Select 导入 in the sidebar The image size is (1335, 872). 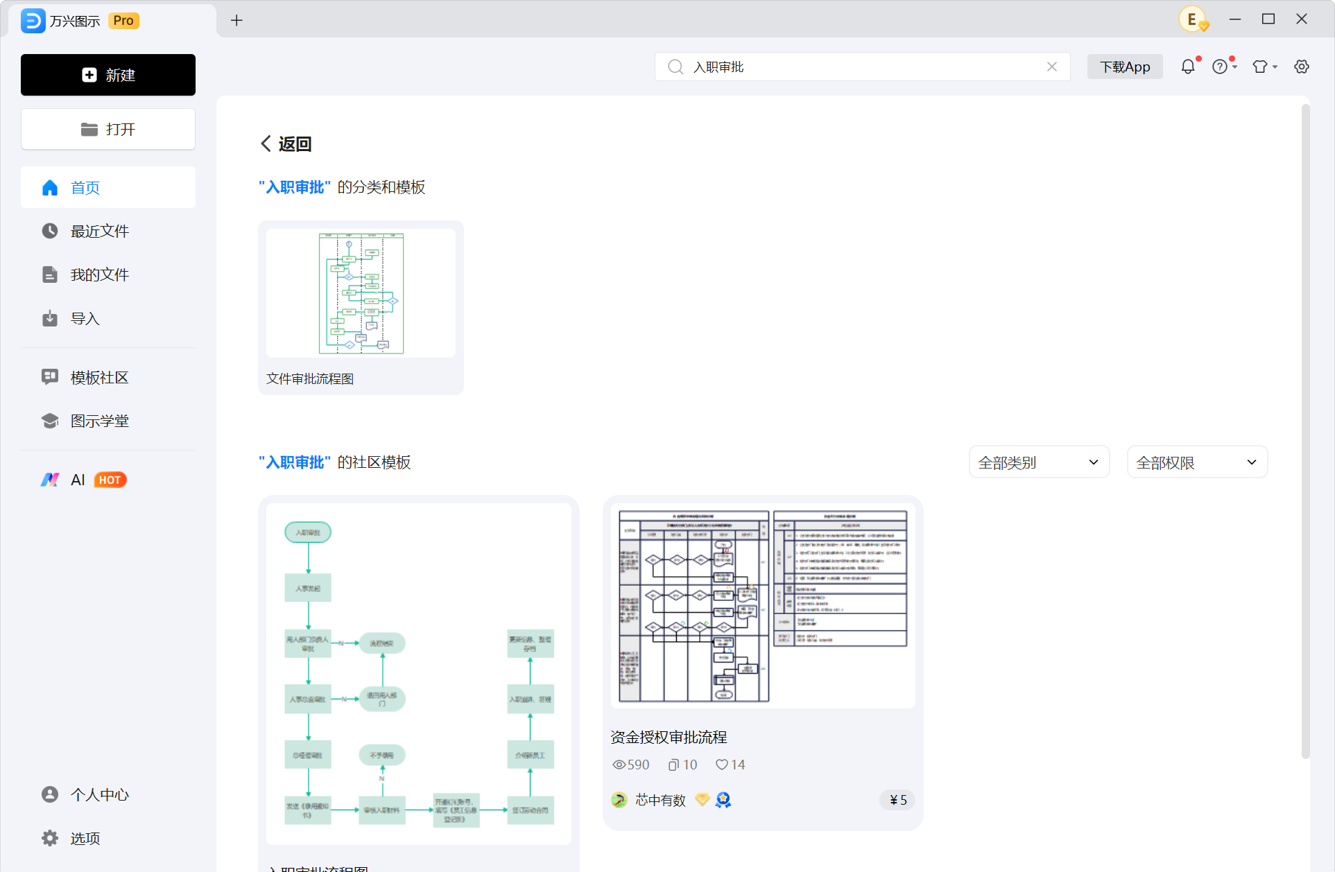pos(108,318)
